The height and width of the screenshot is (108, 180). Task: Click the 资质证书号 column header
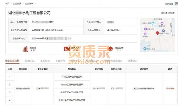point(43,69)
